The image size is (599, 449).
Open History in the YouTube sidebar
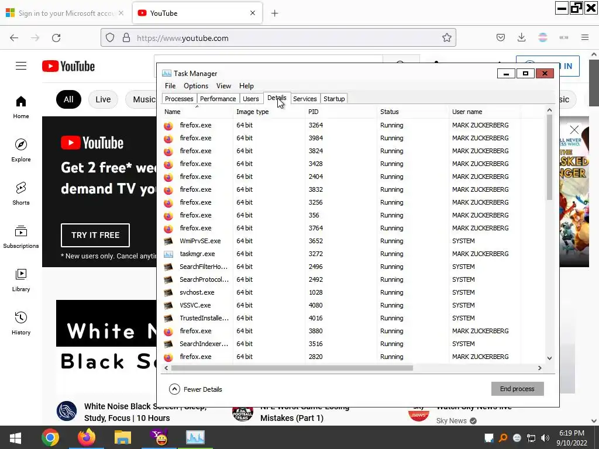tap(21, 324)
